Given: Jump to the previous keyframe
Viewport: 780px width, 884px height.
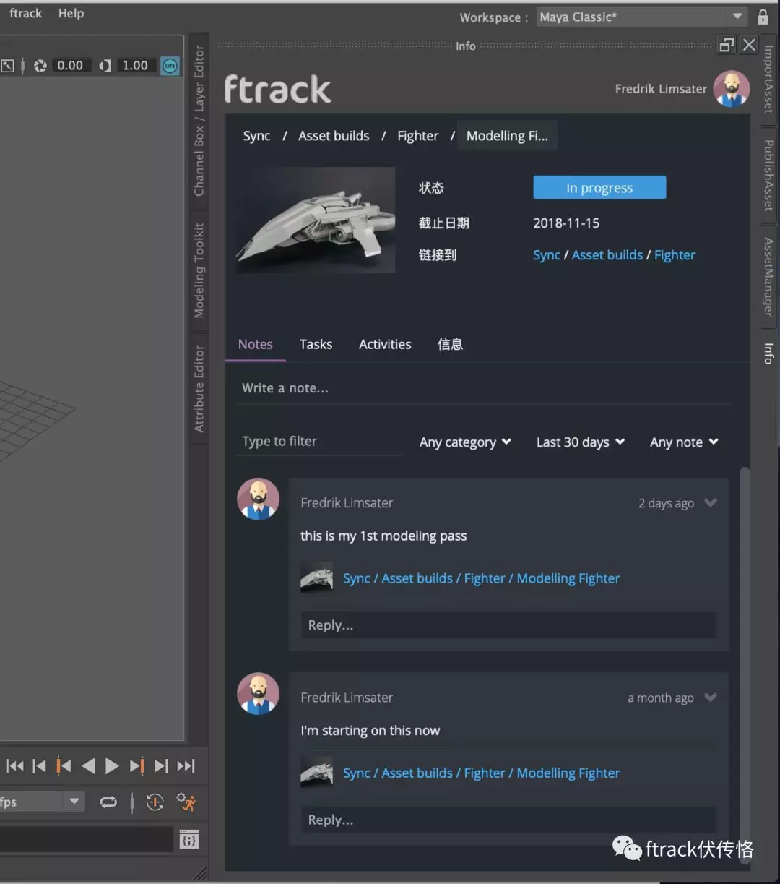Looking at the screenshot, I should pos(64,766).
